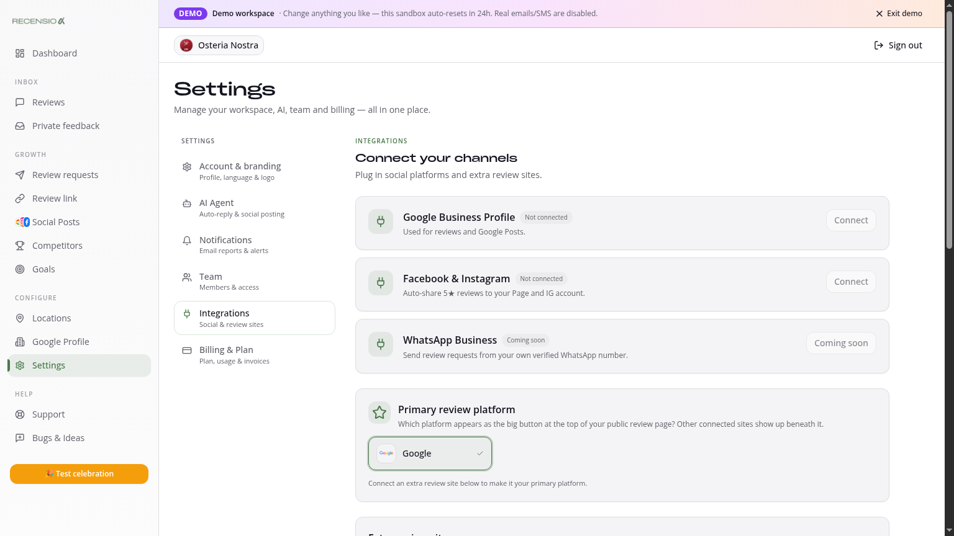Click Exit demo in the banner
The height and width of the screenshot is (536, 954).
[899, 14]
